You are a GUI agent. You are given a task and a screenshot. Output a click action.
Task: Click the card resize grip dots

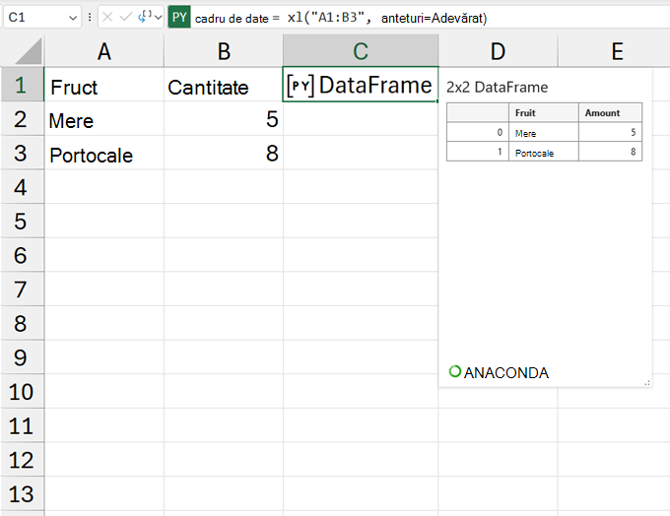point(647,383)
